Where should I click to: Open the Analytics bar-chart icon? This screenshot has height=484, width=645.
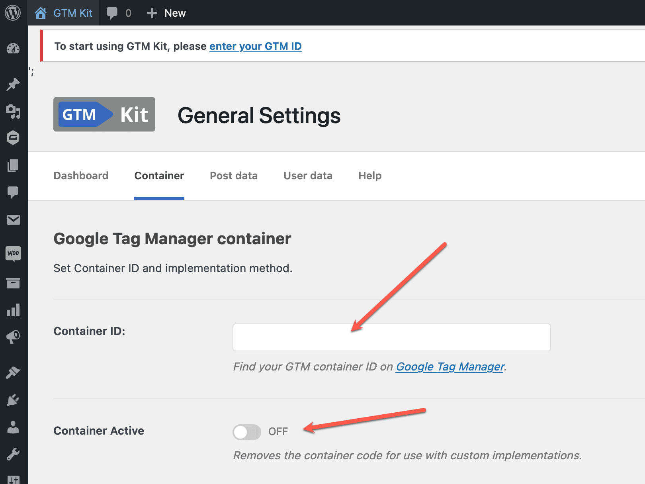click(13, 311)
